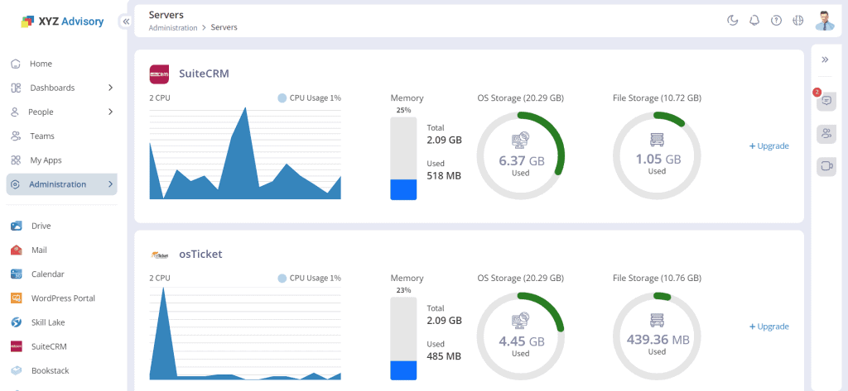The height and width of the screenshot is (391, 848).
Task: Open the Bookstack icon
Action: [17, 370]
